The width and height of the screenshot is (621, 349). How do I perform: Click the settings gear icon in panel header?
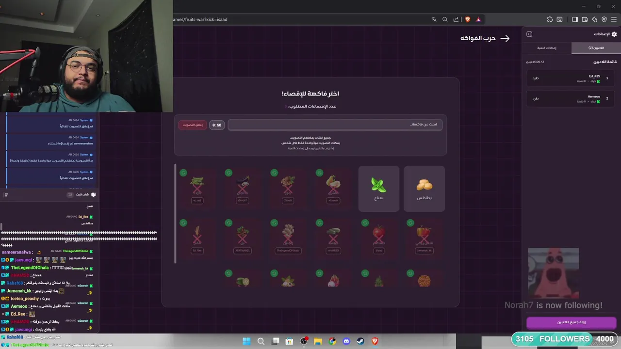point(614,34)
